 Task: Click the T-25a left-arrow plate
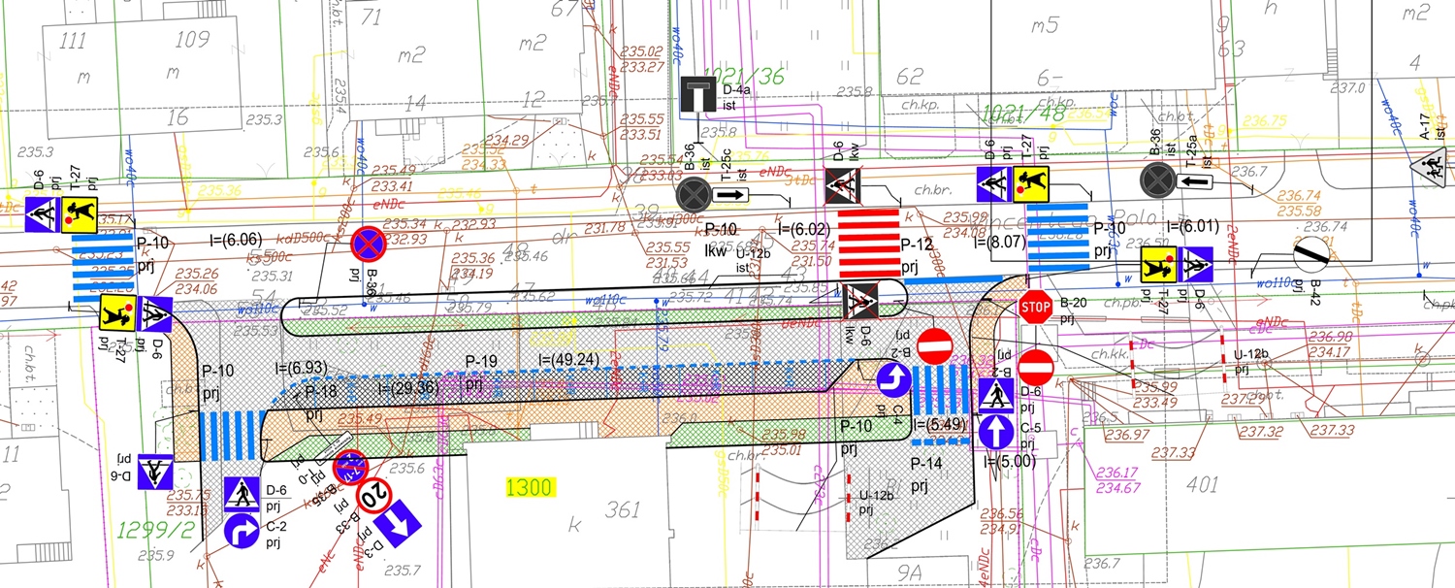click(1196, 180)
